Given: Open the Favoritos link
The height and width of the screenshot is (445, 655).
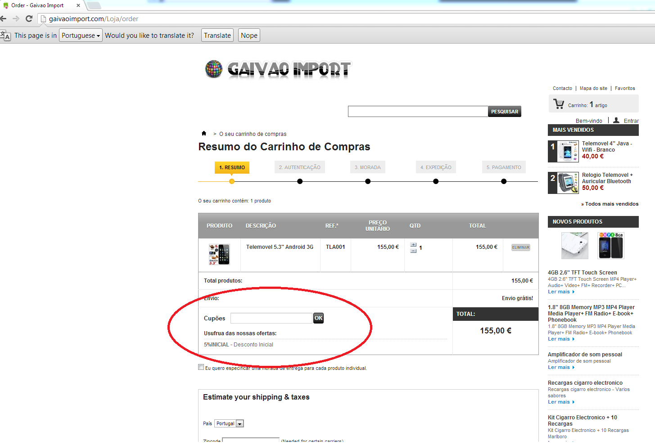Looking at the screenshot, I should 625,88.
